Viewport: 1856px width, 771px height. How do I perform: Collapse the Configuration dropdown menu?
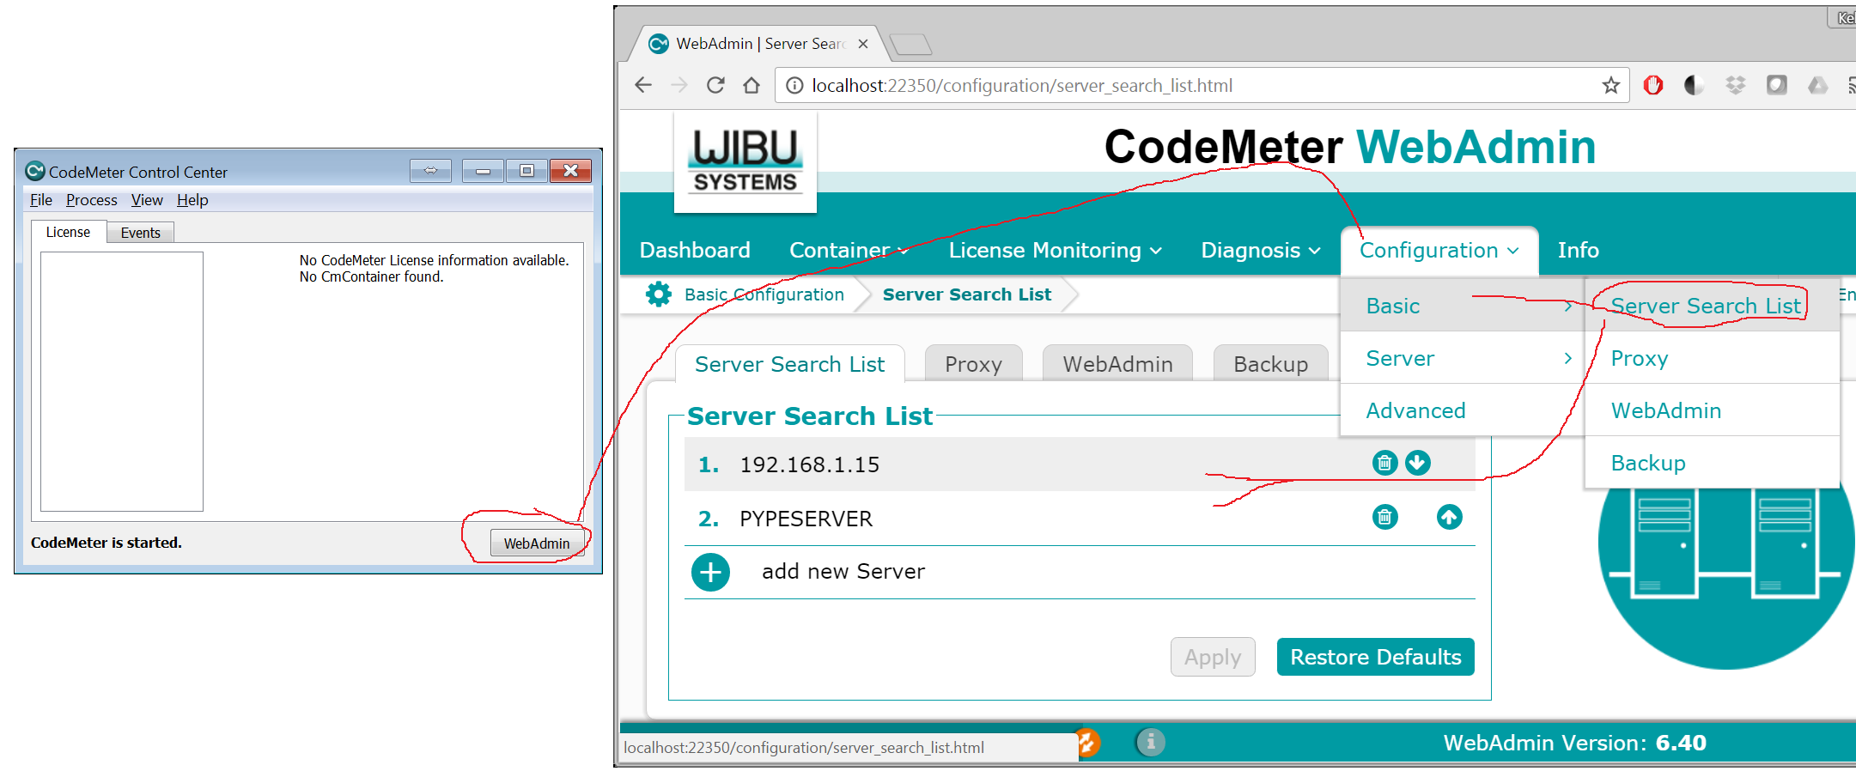pyautogui.click(x=1439, y=251)
